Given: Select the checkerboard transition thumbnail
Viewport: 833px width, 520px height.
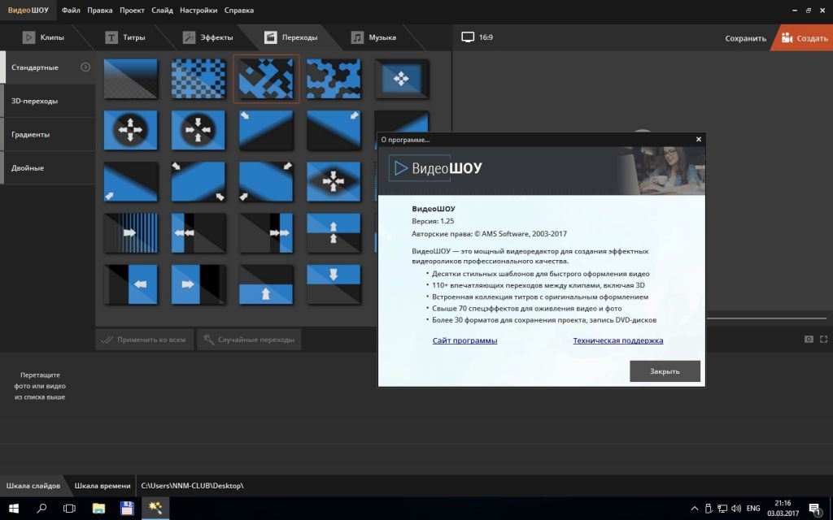Looking at the screenshot, I should [198, 79].
